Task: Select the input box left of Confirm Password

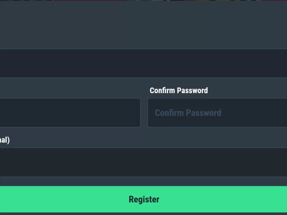Action: (x=70, y=112)
